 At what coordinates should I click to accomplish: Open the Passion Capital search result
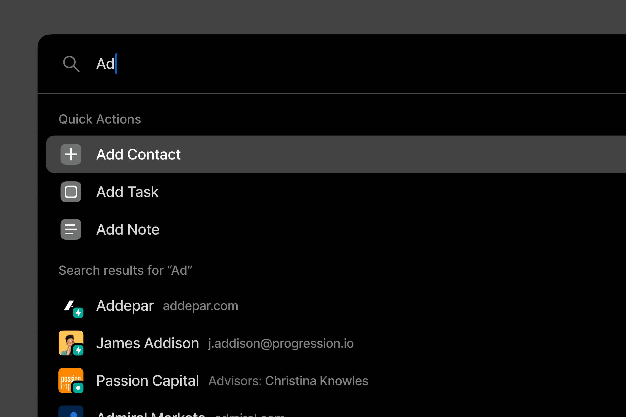[x=336, y=381]
